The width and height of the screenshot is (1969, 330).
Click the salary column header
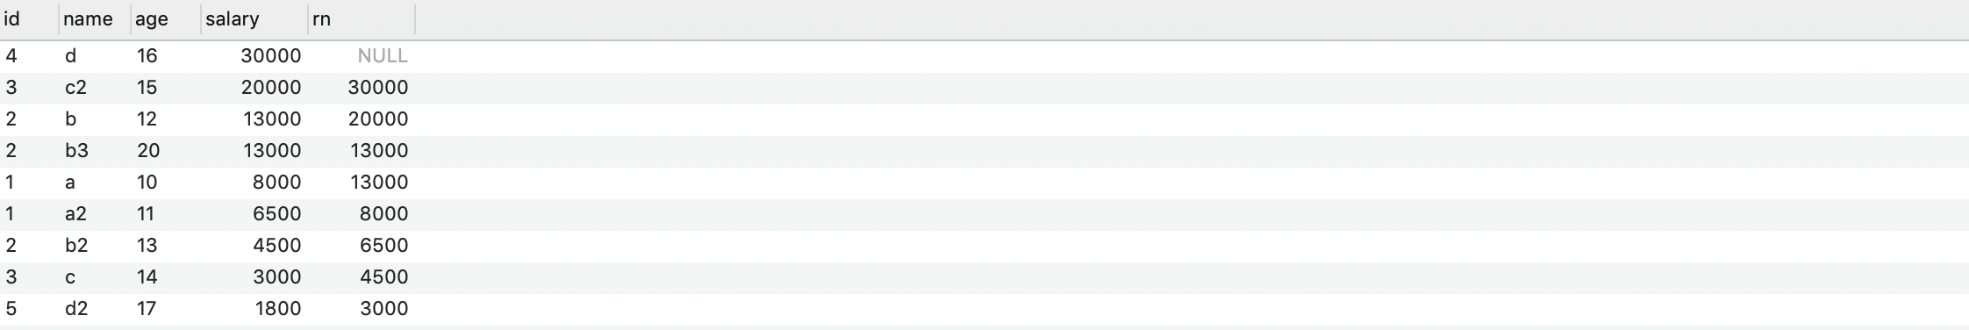tap(254, 19)
